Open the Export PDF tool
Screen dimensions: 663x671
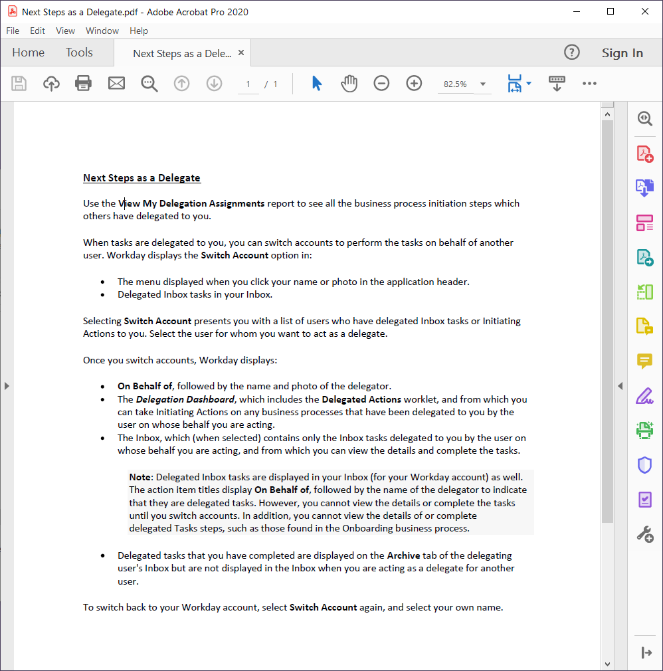[644, 258]
